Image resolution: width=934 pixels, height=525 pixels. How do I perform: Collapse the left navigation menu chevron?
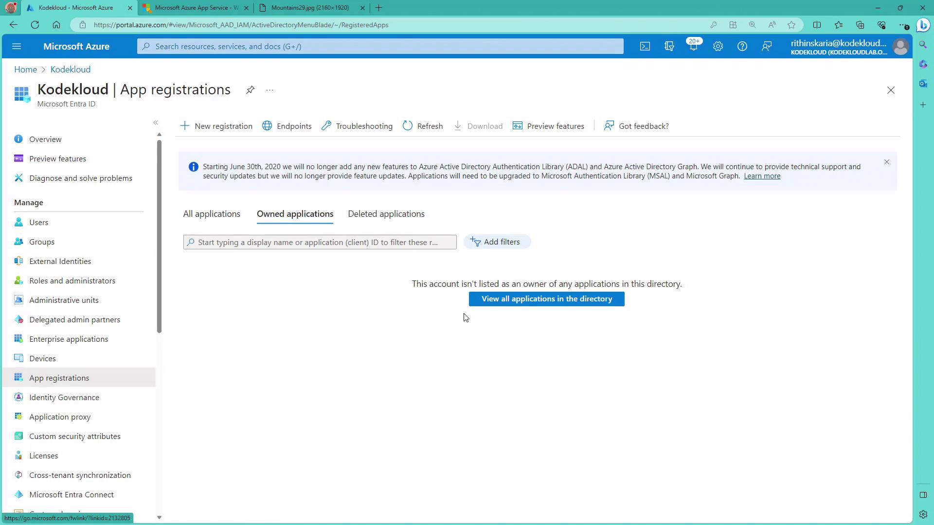click(x=156, y=122)
